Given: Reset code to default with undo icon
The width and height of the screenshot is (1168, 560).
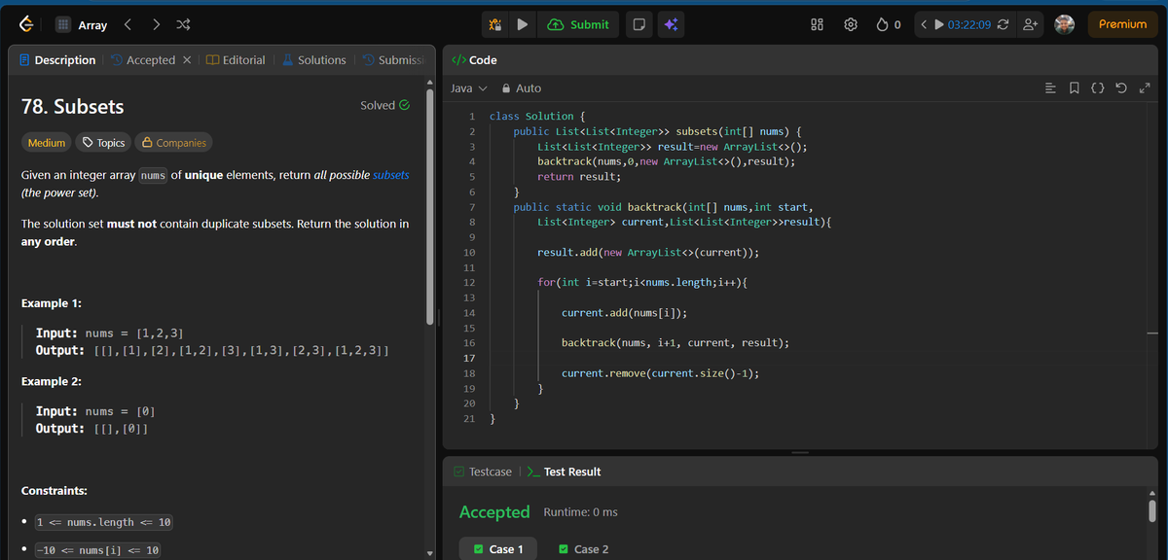Looking at the screenshot, I should (1120, 88).
